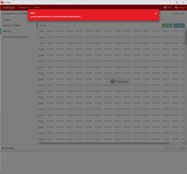Click the memory row address 0x300
This screenshot has width=187, height=174.
41,103
